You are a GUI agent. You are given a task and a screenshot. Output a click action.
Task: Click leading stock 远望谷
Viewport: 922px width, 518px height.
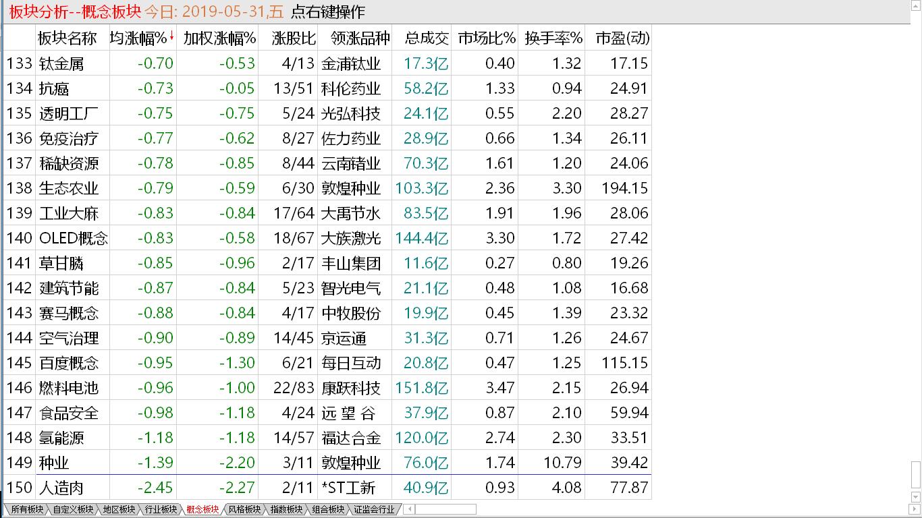tap(349, 413)
